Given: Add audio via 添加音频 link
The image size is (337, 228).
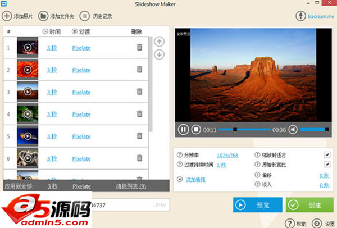Looking at the screenshot, I should click(195, 180).
